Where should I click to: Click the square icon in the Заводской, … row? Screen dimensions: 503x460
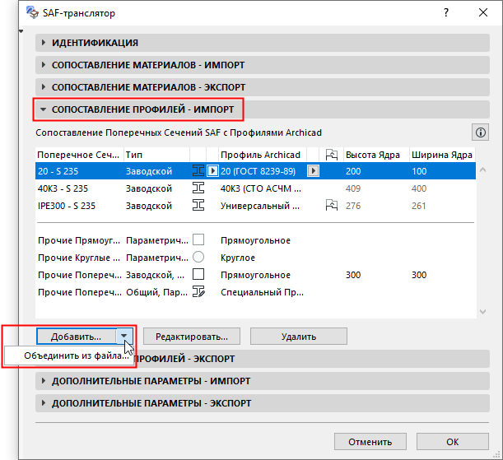[198, 274]
